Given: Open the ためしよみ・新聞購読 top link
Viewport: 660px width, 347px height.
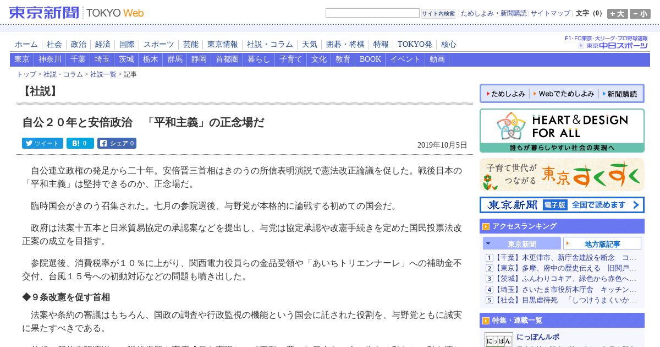Looking at the screenshot, I should tap(493, 13).
